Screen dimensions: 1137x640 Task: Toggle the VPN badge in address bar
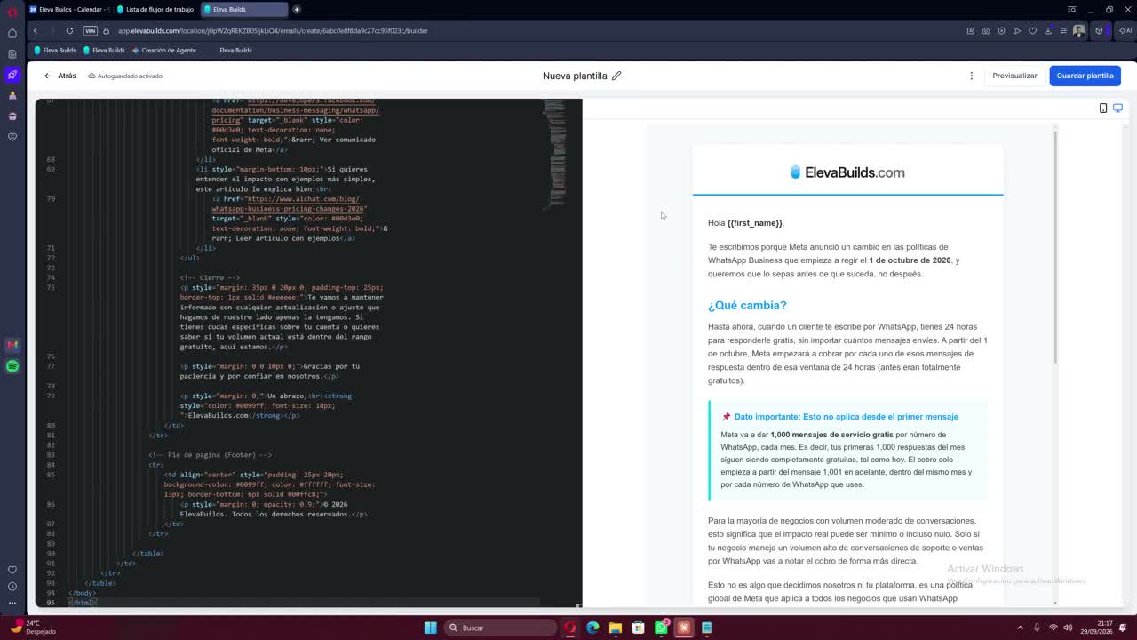(x=90, y=30)
